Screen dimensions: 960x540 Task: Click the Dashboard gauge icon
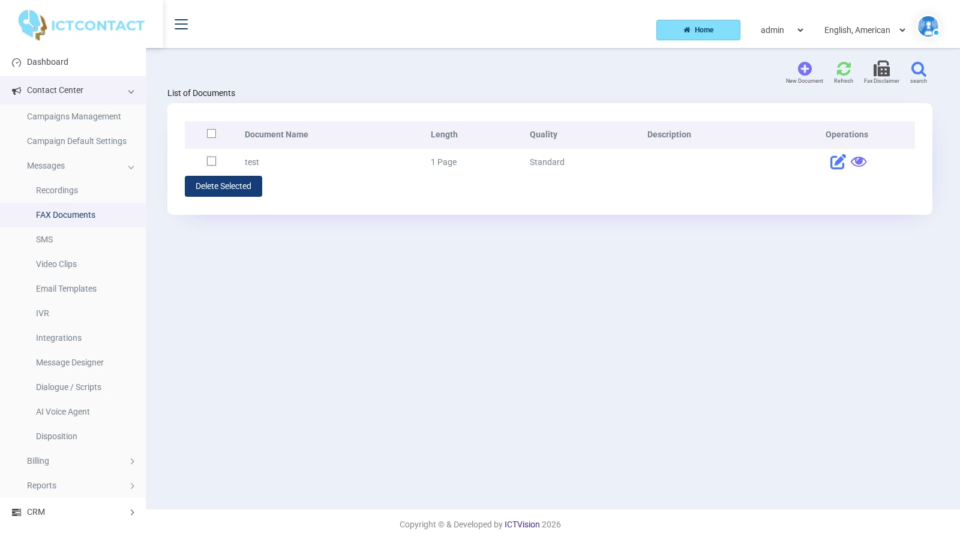16,62
